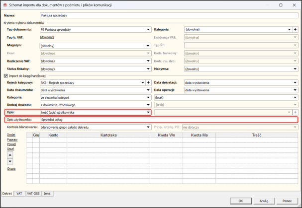Viewport: 302px width, 208px height.
Task: Move row down with the down arrow button
Action: coord(10,161)
